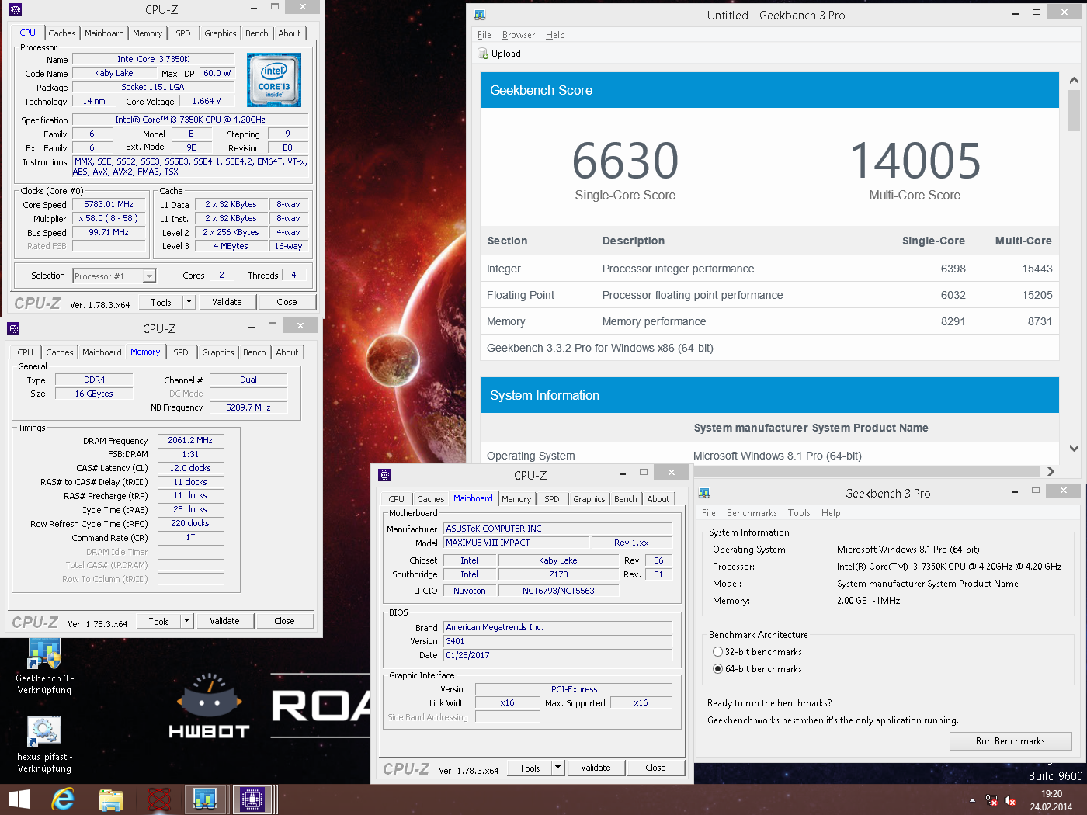Click the Memory performance row
The width and height of the screenshot is (1087, 815).
tap(769, 321)
